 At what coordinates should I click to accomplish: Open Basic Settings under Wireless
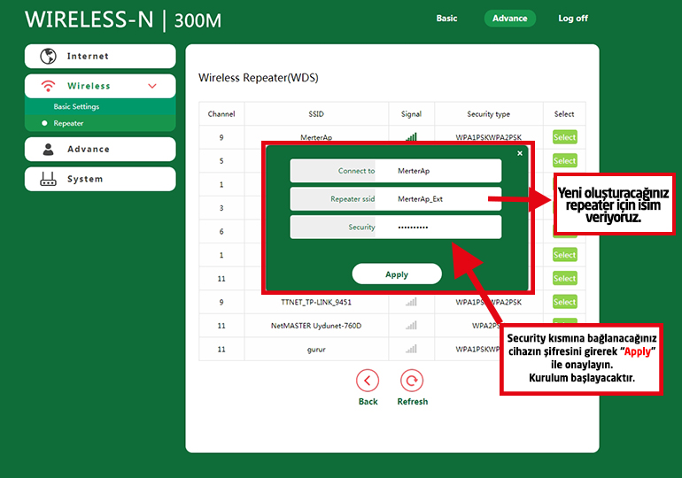coord(76,107)
